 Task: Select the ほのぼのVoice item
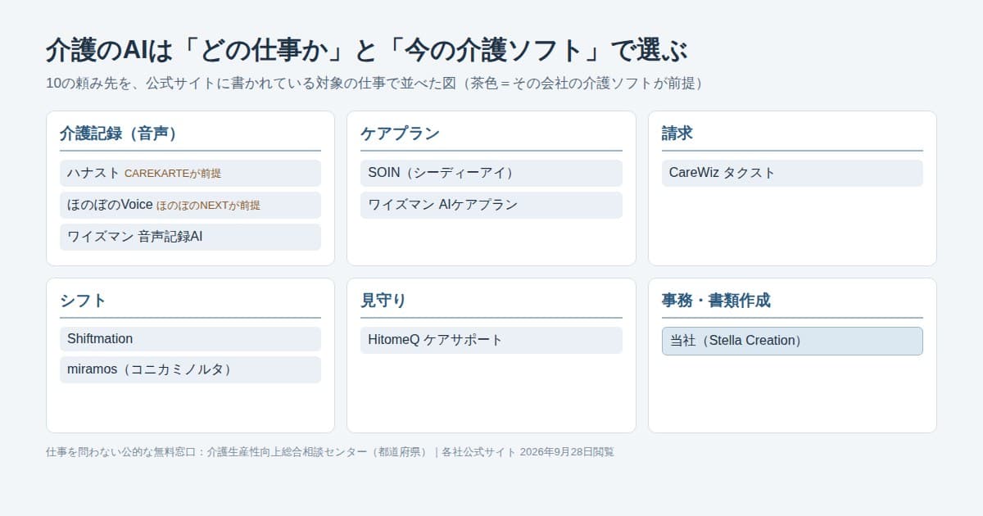[x=190, y=205]
